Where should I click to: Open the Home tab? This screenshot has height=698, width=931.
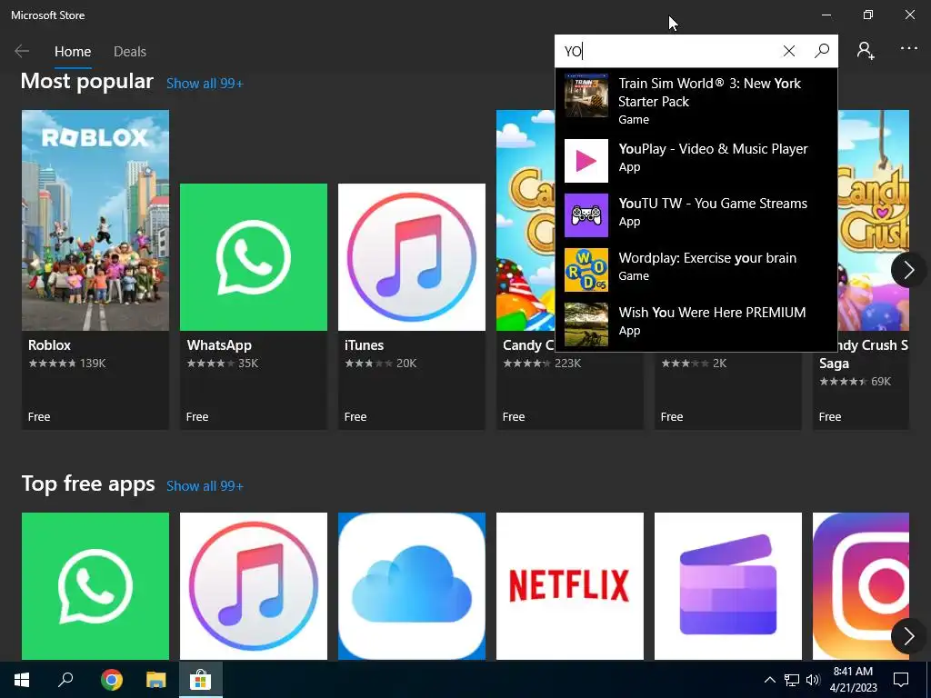coord(73,52)
